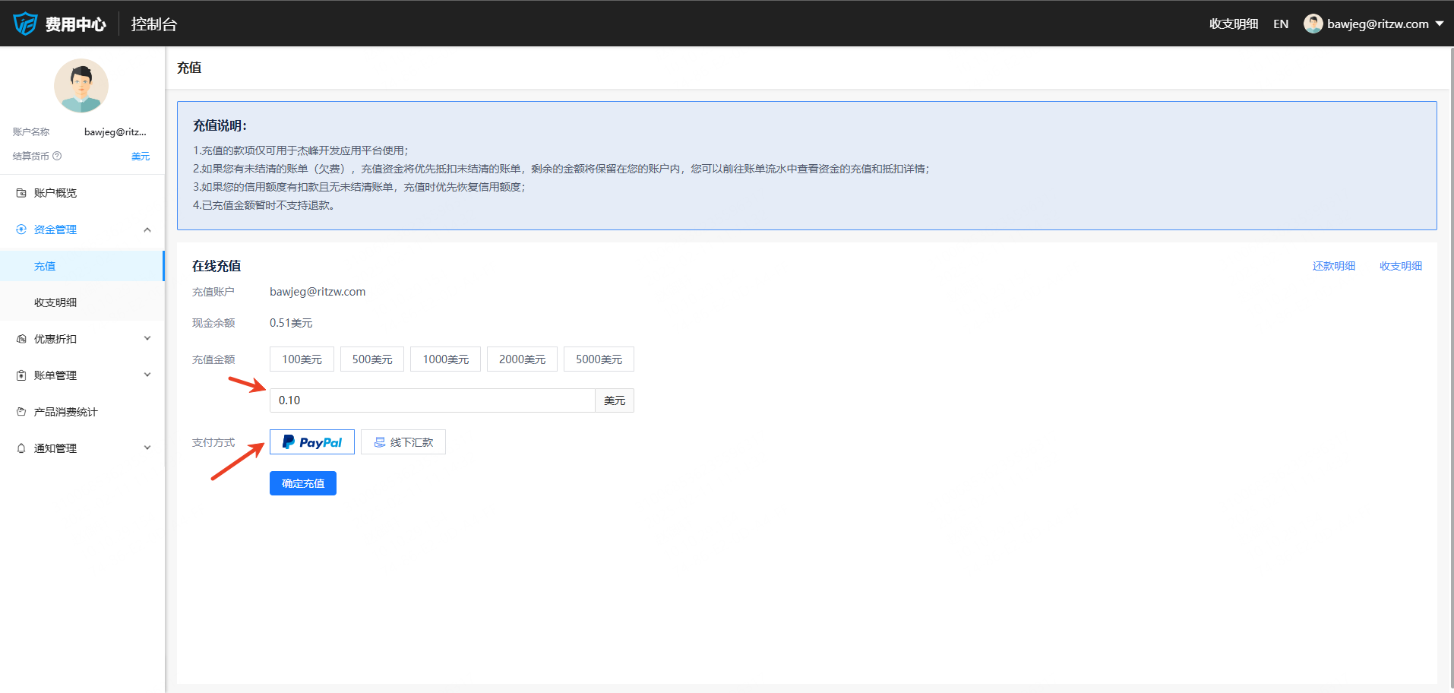Collapse the 资金管理 menu chevron
The height and width of the screenshot is (693, 1454).
(147, 229)
